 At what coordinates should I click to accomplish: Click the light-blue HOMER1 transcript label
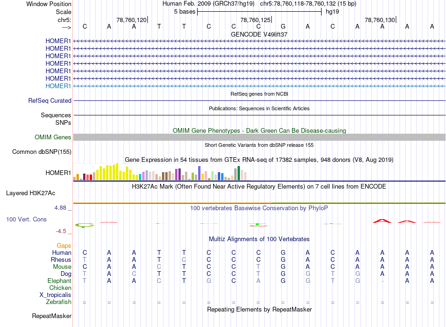[x=58, y=86]
